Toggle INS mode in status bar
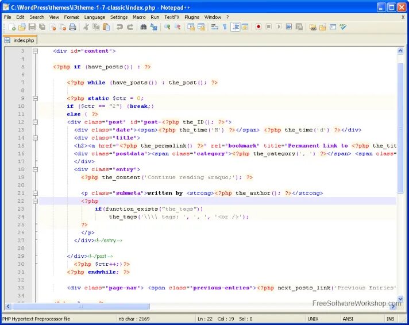 pos(391,319)
